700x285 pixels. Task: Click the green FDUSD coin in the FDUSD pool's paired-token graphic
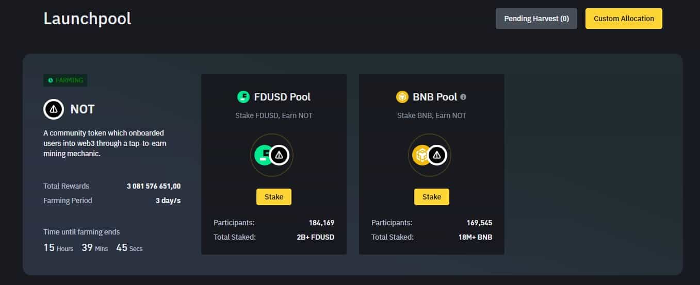(x=264, y=155)
